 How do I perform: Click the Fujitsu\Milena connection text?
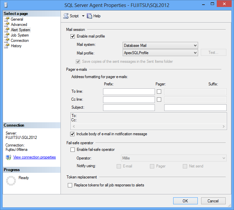[x=16, y=150]
